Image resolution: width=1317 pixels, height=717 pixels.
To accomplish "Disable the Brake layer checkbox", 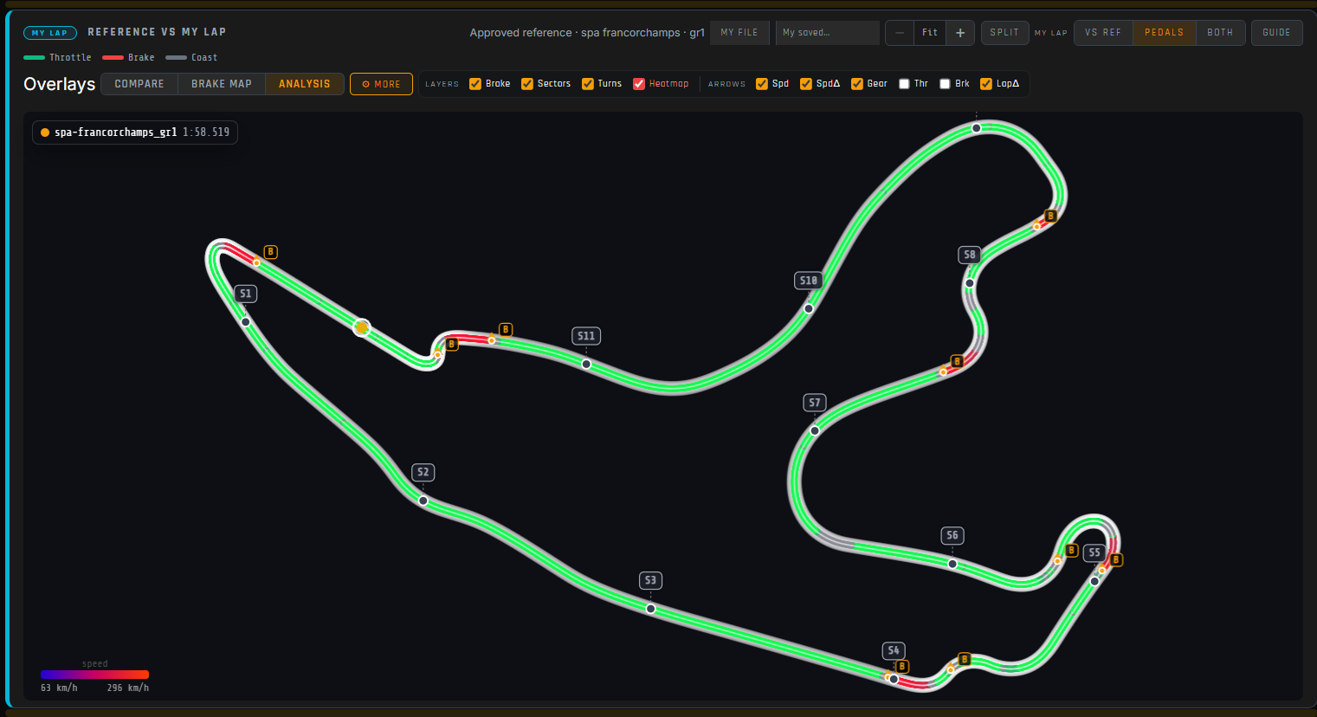I will tap(475, 84).
